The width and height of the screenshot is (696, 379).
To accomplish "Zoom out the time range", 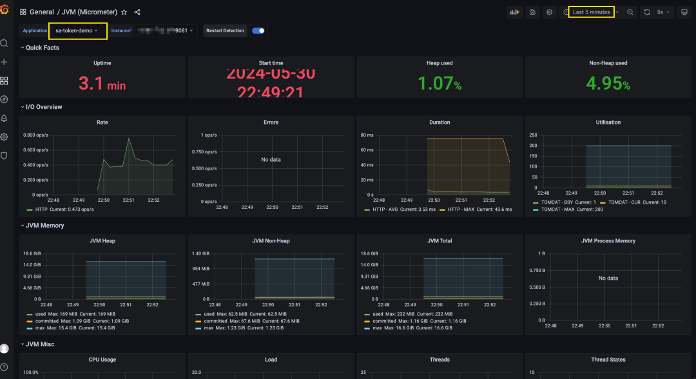I will coord(630,12).
